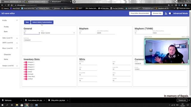Toggle Class Mod inventory slot
The image size is (191, 107).
coord(25,77)
